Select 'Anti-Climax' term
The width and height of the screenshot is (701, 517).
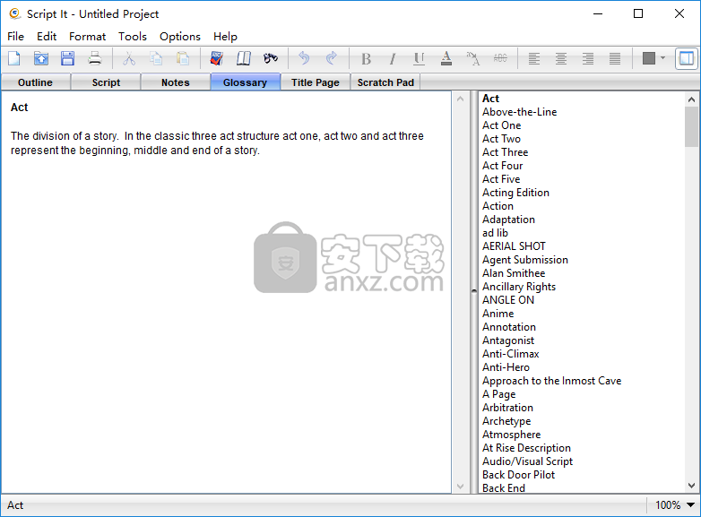pyautogui.click(x=511, y=354)
